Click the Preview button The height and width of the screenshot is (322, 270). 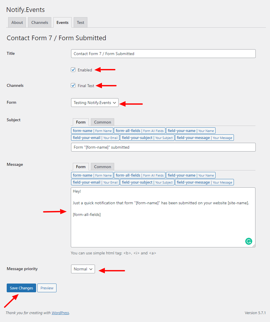tap(47, 288)
